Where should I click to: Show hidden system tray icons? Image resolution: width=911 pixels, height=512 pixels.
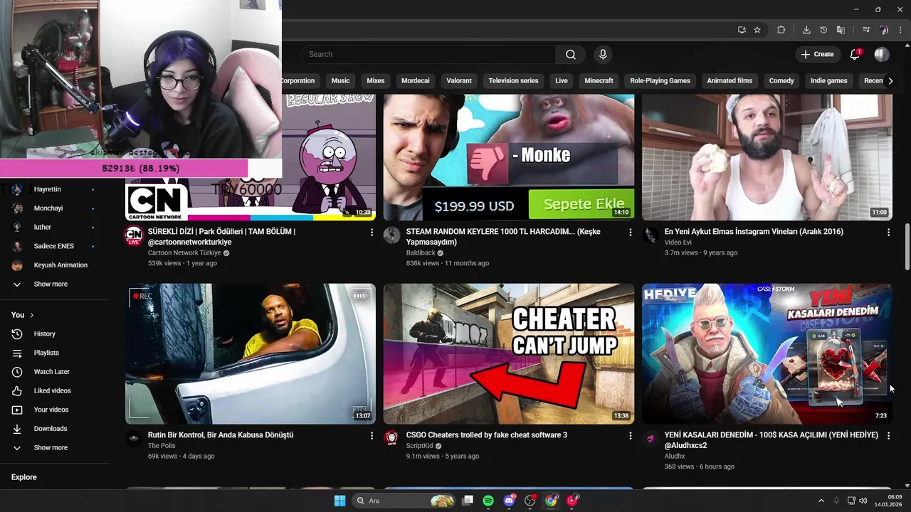[x=821, y=501]
